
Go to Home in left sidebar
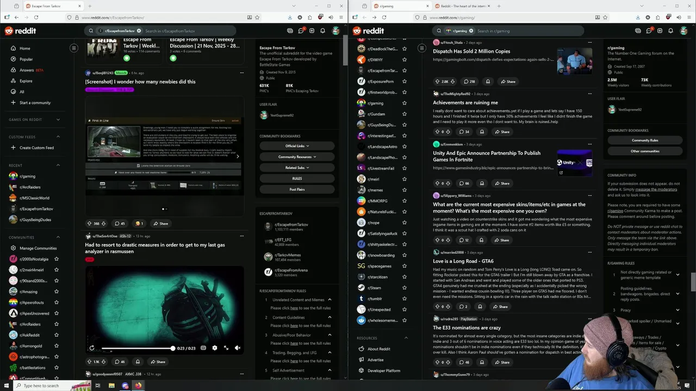[x=24, y=48]
